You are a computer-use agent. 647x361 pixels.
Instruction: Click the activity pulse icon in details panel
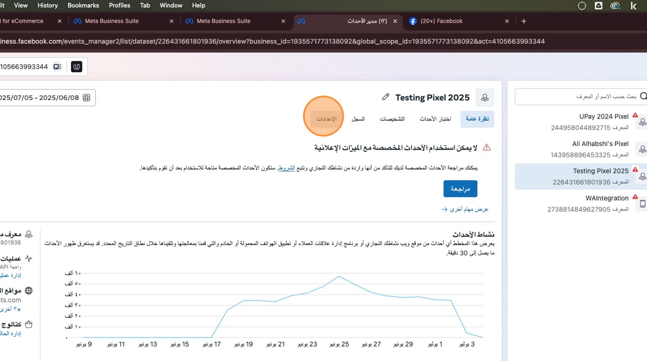coord(28,259)
